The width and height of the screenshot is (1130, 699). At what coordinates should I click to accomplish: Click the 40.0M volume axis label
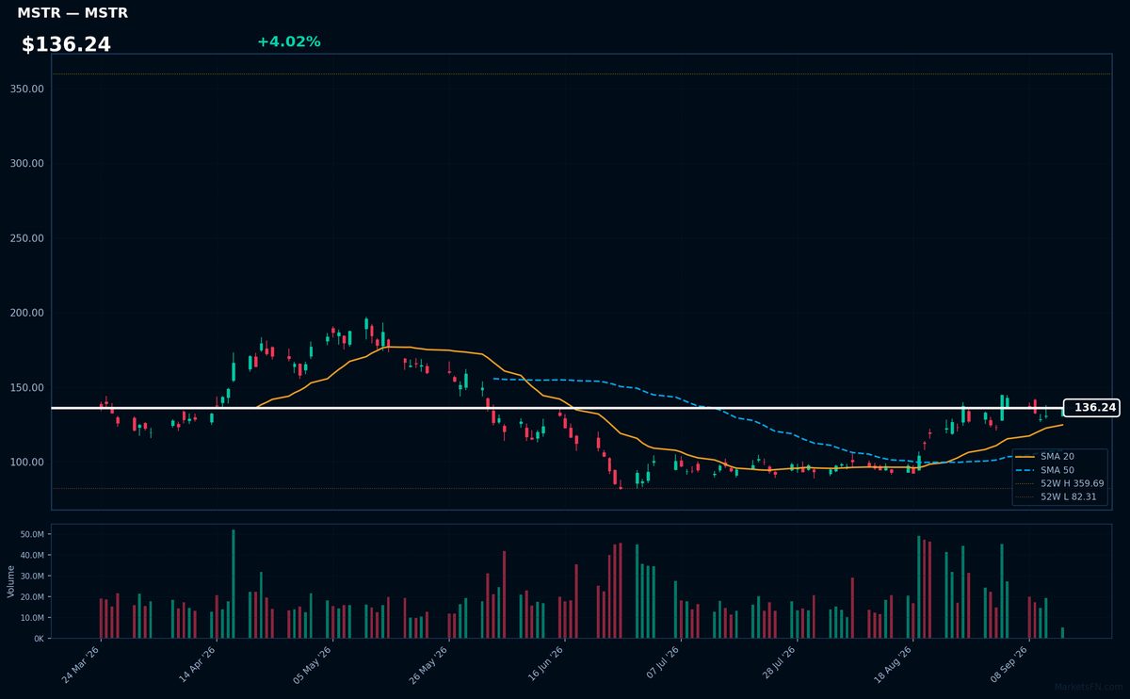click(x=34, y=555)
